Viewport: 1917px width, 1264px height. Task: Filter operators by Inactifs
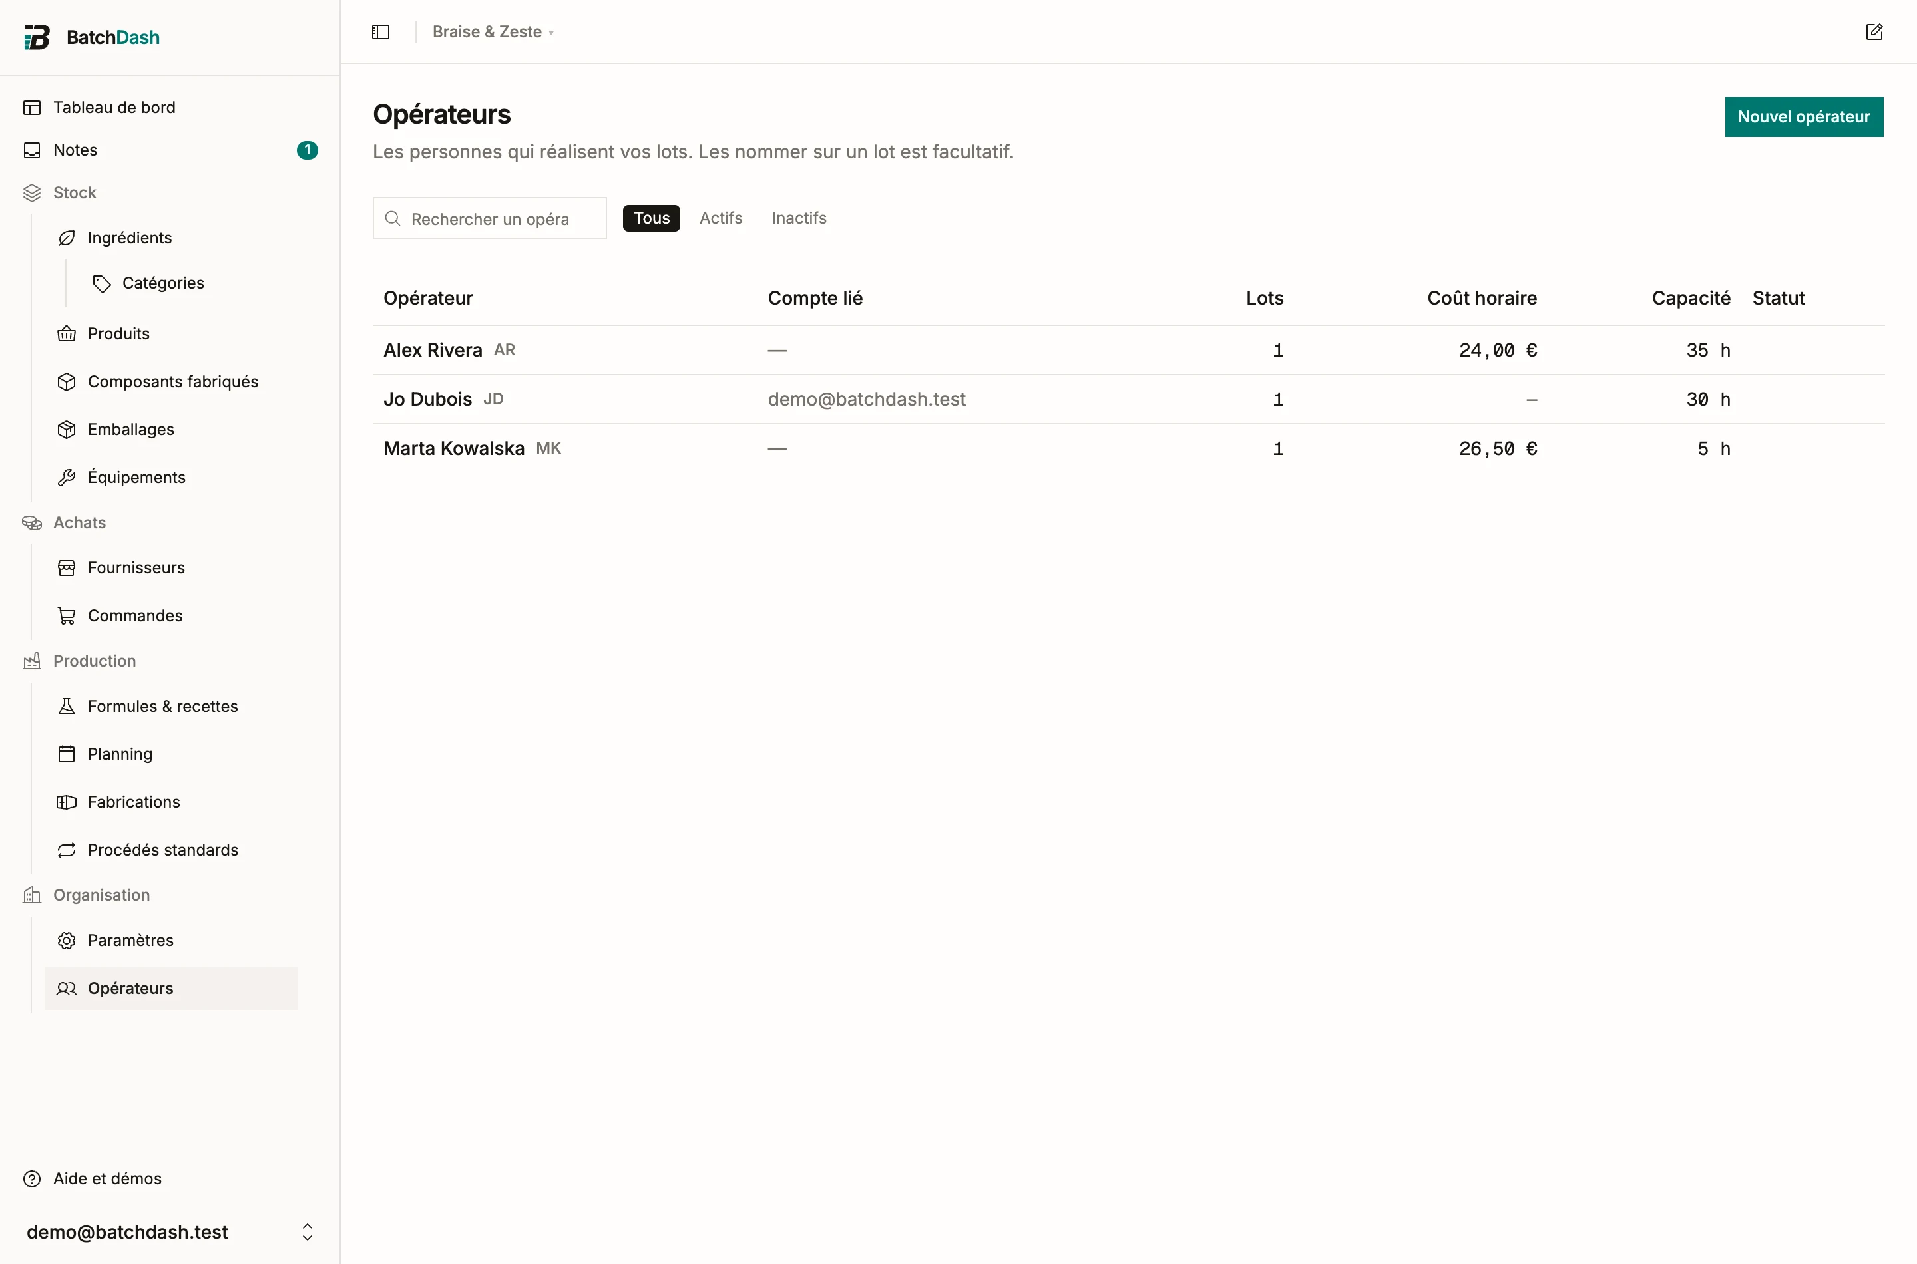tap(798, 218)
